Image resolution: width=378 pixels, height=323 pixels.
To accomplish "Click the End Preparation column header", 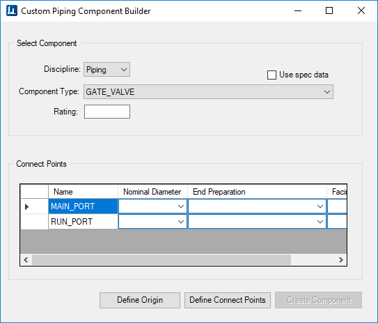I will click(x=257, y=192).
